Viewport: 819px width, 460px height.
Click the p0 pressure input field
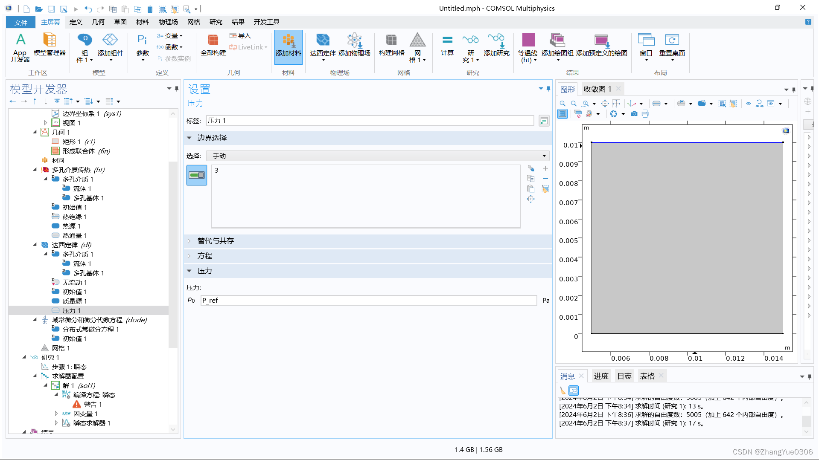point(368,301)
